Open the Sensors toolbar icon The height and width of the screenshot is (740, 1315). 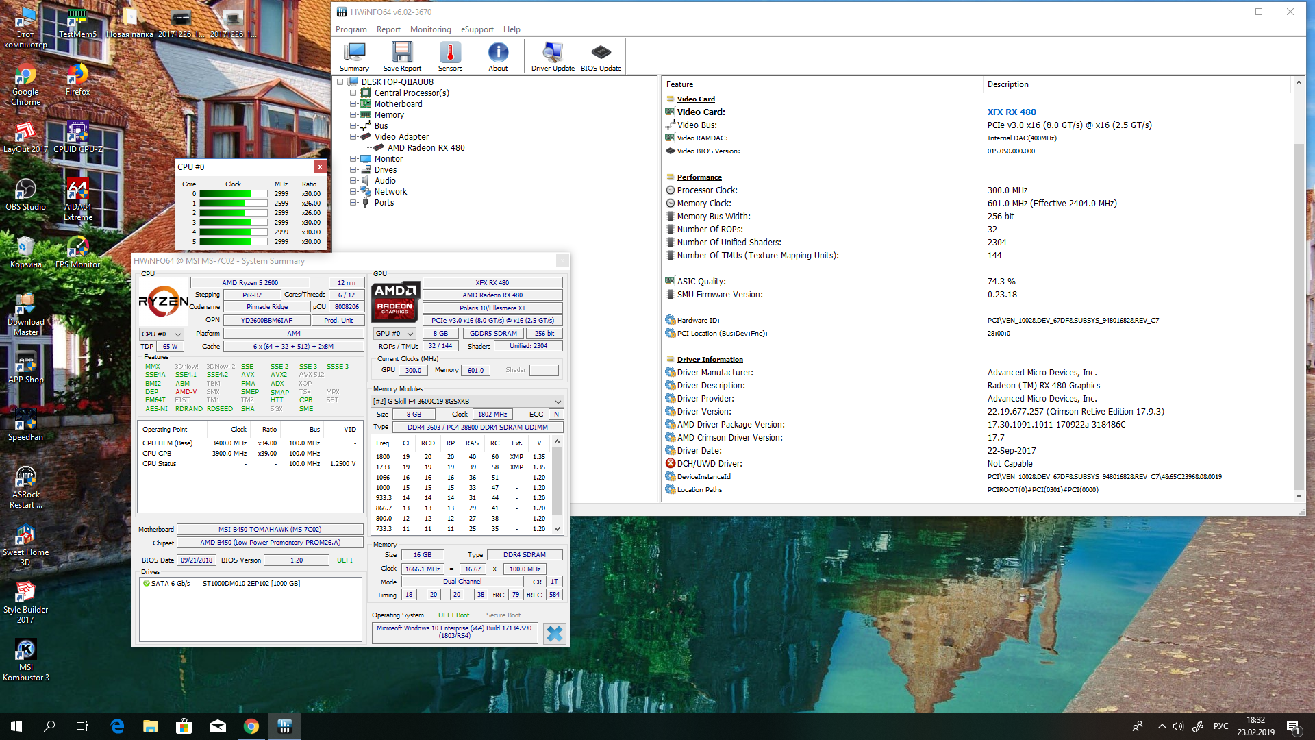(x=450, y=56)
